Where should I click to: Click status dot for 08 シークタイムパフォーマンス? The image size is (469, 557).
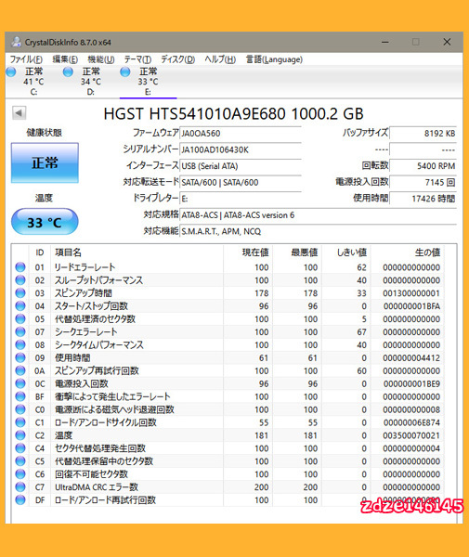[20, 344]
